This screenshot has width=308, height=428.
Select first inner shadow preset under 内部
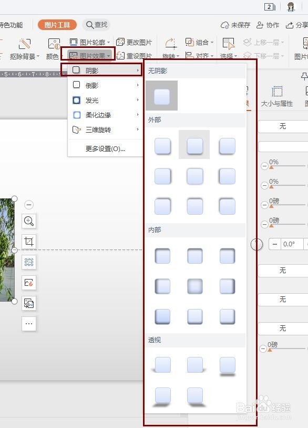(x=163, y=256)
